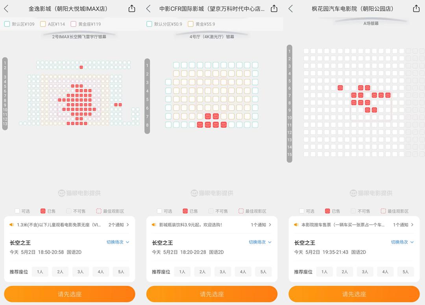425x305 pixels.
Task: Go back from 中影CFR国际影城 seat page
Action: [148, 9]
